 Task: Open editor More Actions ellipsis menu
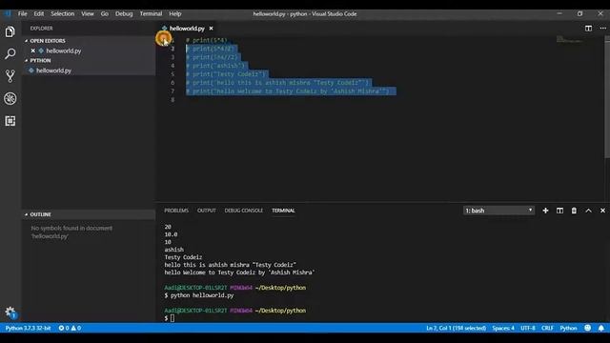pos(602,29)
